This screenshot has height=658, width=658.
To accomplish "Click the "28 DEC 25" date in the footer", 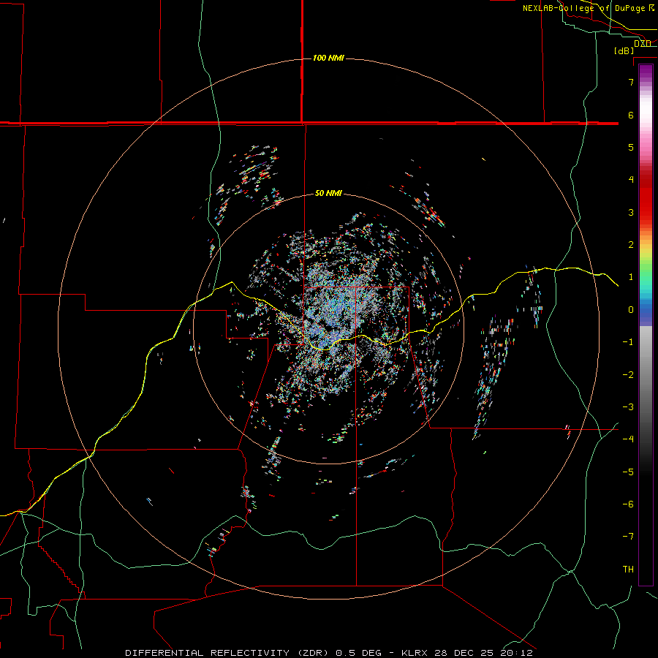I will point(464,653).
